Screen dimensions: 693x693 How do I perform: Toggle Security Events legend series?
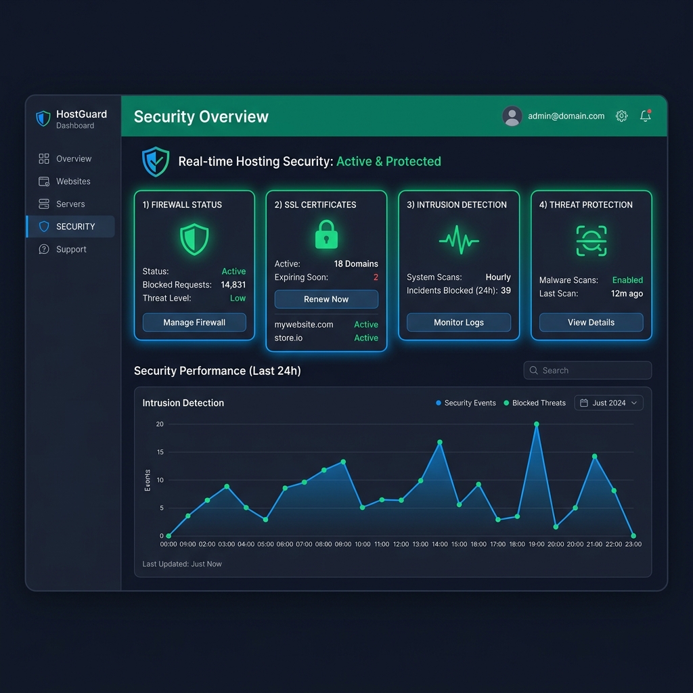tap(466, 403)
